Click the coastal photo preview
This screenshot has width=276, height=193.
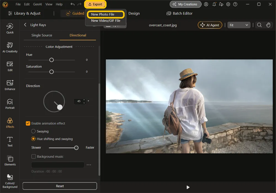189,106
